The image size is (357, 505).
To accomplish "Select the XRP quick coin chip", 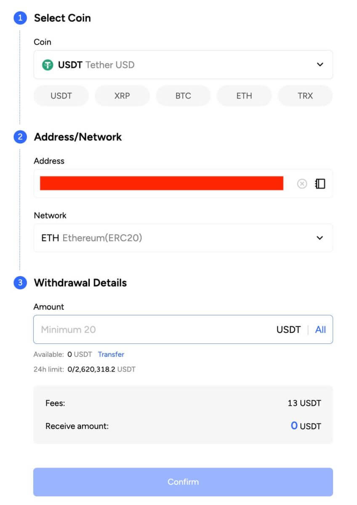I will tap(122, 96).
